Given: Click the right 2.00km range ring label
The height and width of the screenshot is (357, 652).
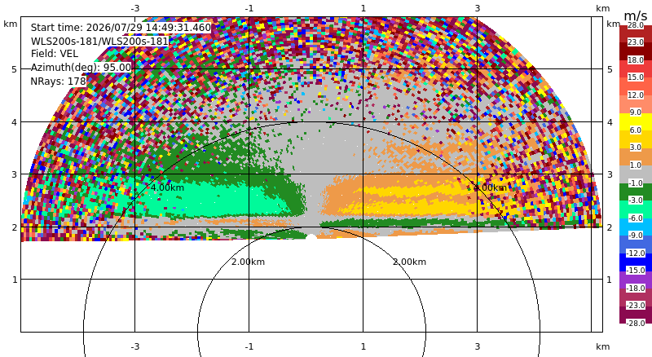Looking at the screenshot, I should (410, 262).
